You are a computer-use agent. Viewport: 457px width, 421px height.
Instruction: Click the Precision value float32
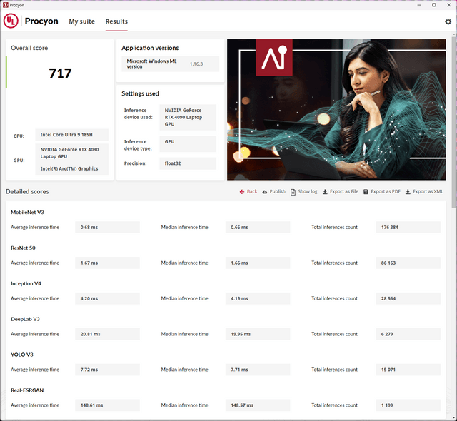tap(188, 163)
